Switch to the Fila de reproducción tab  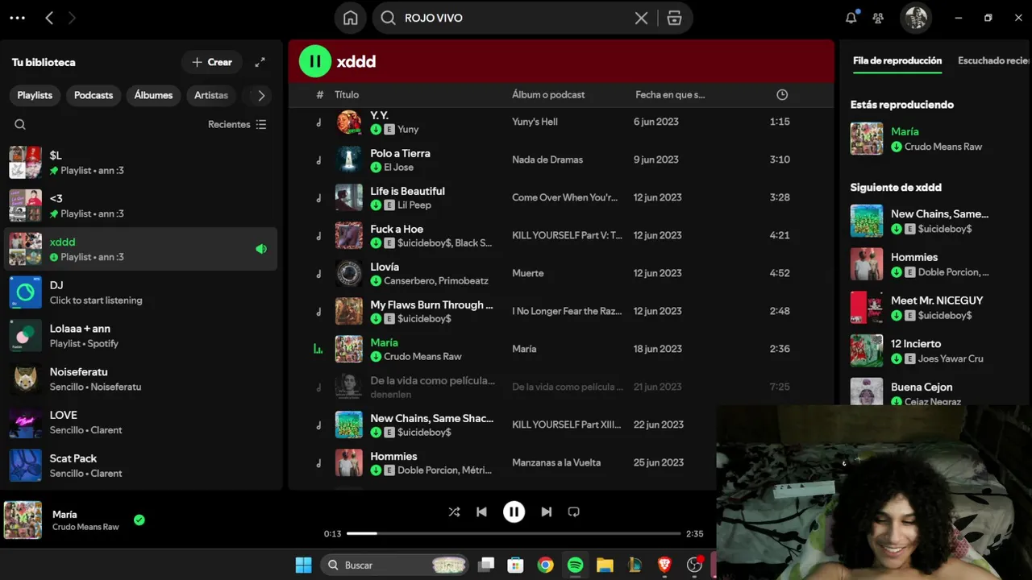click(x=897, y=61)
